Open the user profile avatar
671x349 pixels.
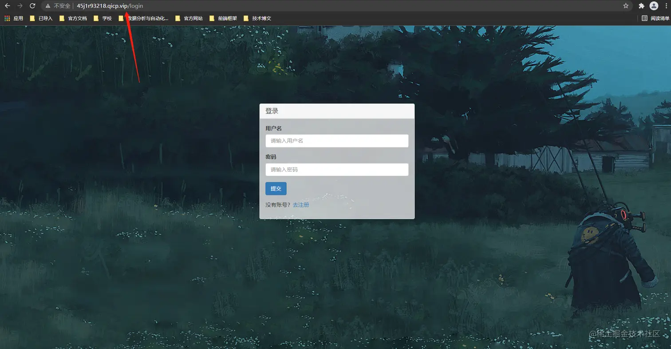654,6
